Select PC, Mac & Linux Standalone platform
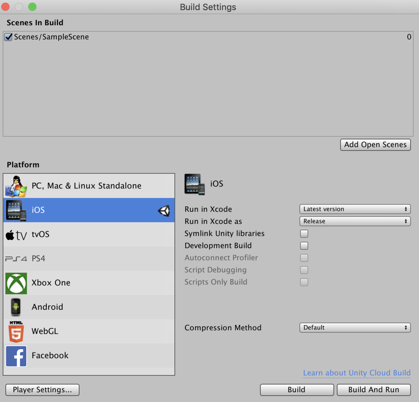This screenshot has width=419, height=402. tap(89, 186)
